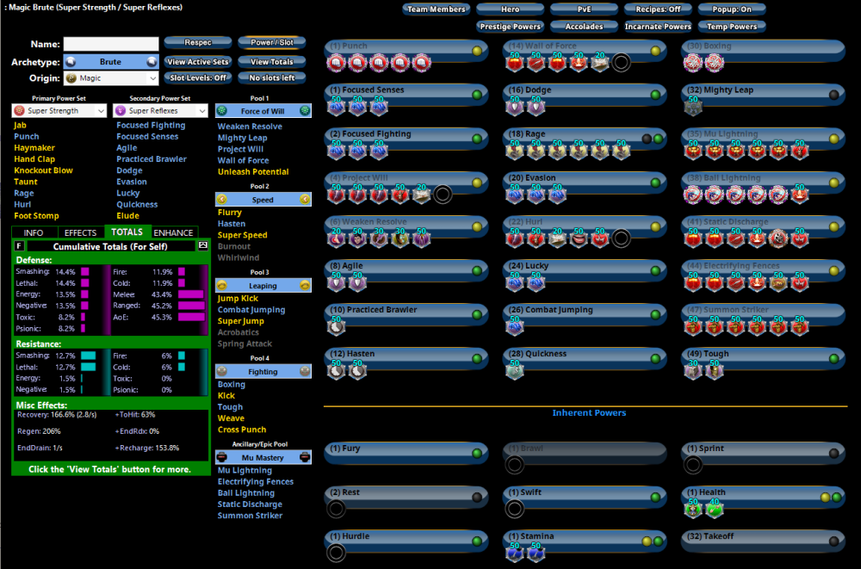Switch to the EFFECTS tab
Screen dimensions: 861x569
pyautogui.click(x=80, y=232)
